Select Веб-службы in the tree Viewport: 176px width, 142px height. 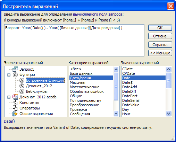click(x=37, y=91)
